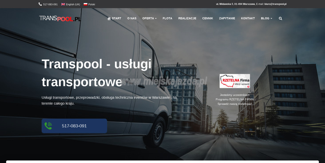Open the CENNIK page

[x=208, y=19]
